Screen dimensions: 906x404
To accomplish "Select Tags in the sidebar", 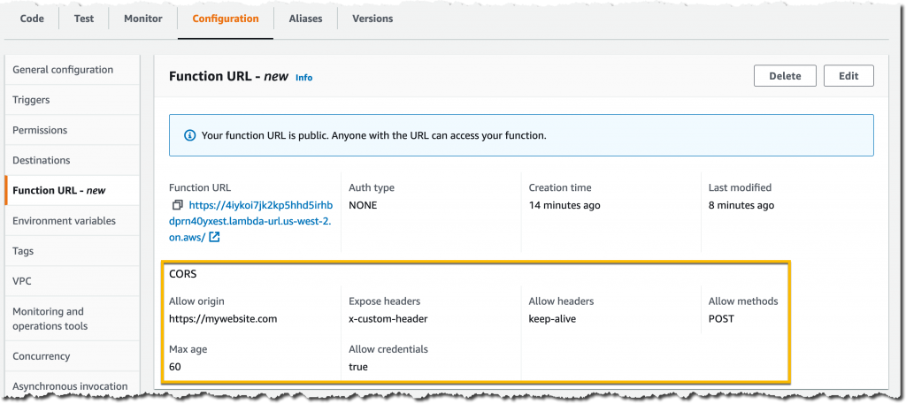I will (x=23, y=251).
